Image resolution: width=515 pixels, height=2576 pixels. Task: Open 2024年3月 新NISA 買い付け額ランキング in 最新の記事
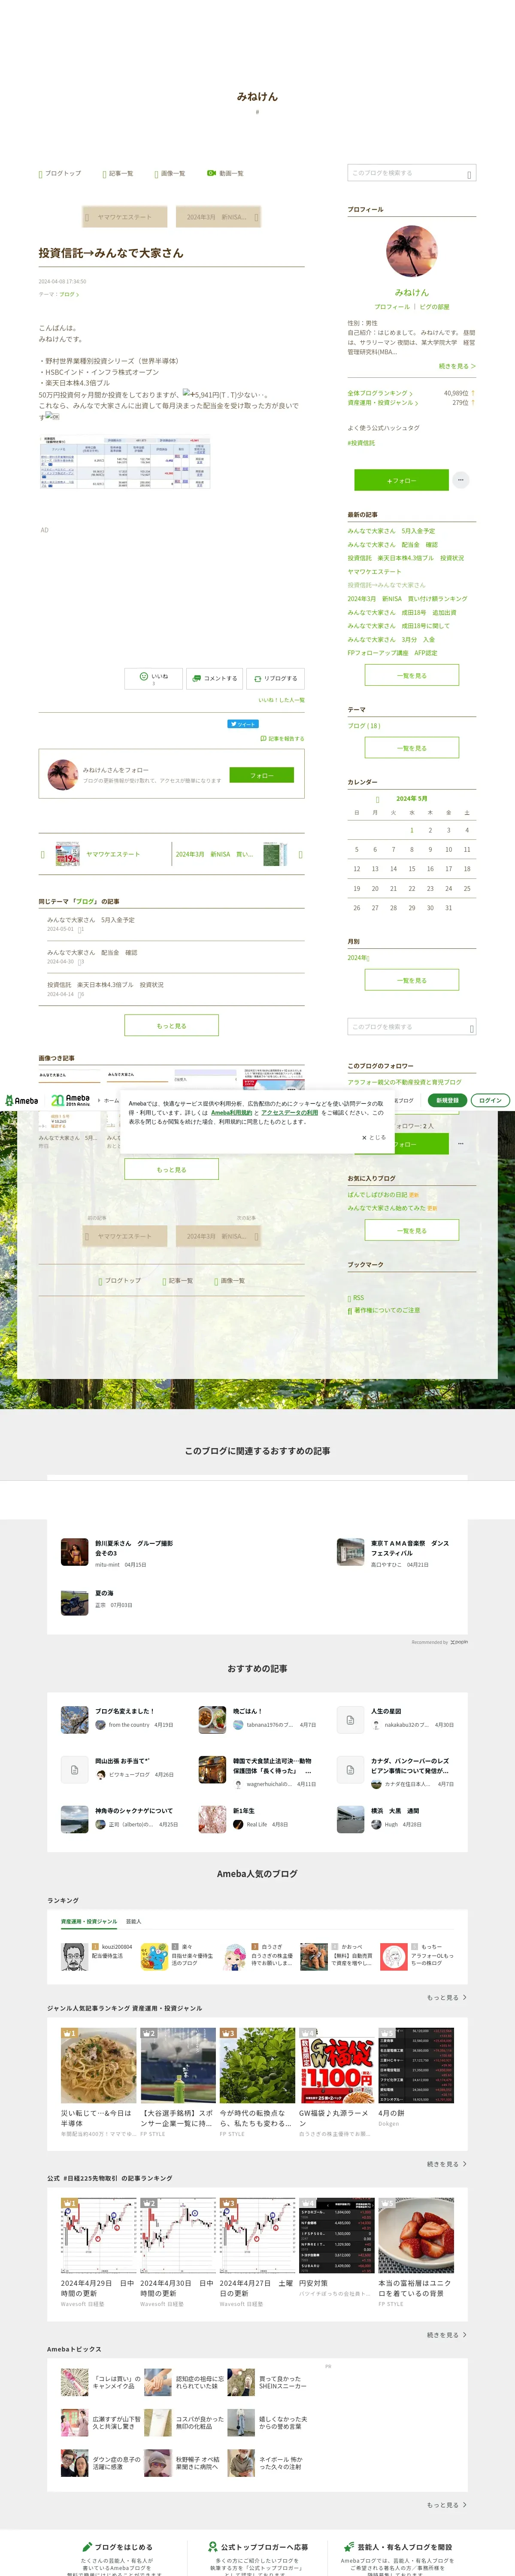407,599
